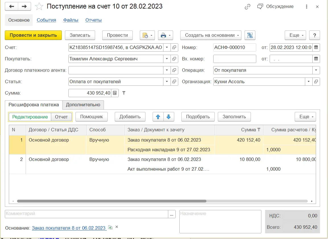Move the selected row down with blue arrow
The width and height of the screenshot is (328, 239).
[169, 117]
